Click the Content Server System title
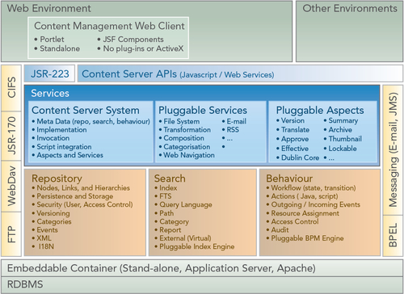Image resolution: width=404 pixels, height=294 pixels. click(86, 110)
